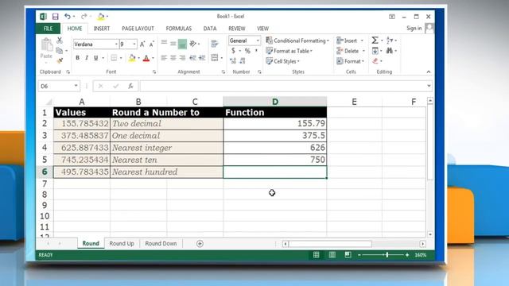
Task: Toggle Align Right
Action: [182, 58]
